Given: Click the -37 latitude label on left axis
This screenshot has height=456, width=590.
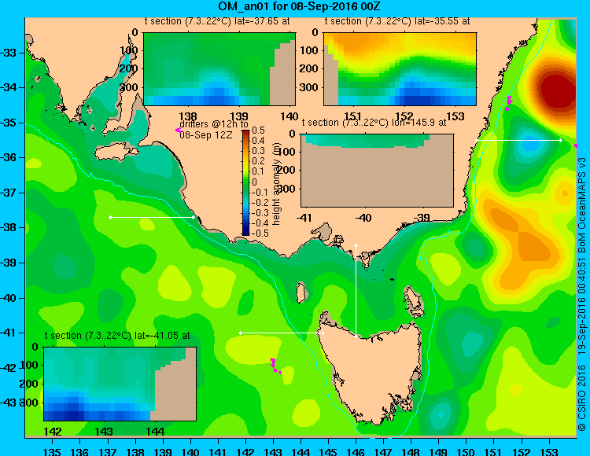Looking at the screenshot, I should (9, 193).
